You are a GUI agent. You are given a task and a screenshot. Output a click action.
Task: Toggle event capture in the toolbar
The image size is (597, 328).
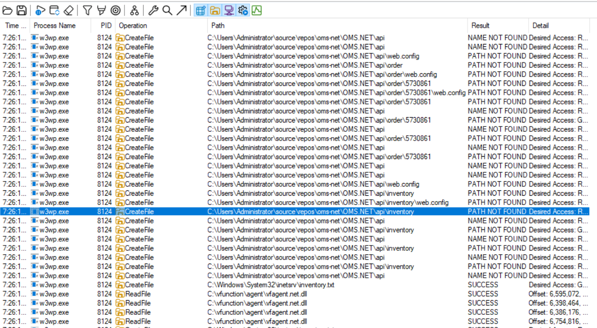coord(41,10)
